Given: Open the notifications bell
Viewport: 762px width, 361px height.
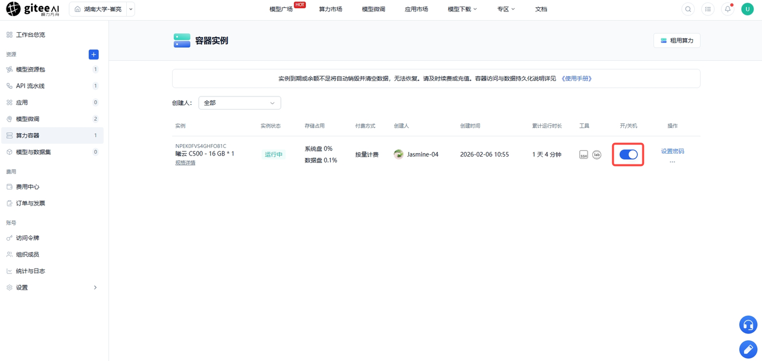Looking at the screenshot, I should click(x=727, y=10).
